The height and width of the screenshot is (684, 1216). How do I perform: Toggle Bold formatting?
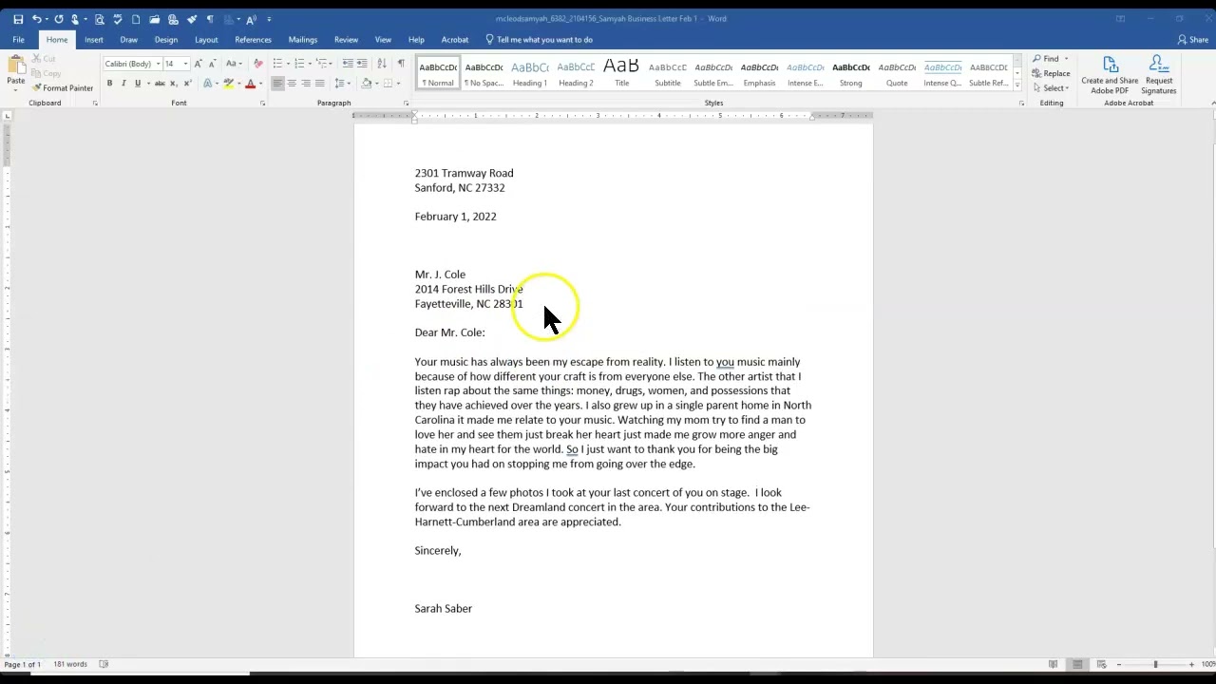pyautogui.click(x=109, y=84)
